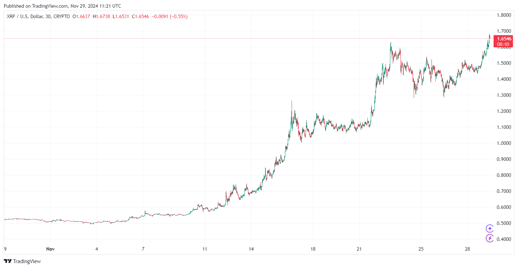Click the 1.1000 price axis label

click(x=504, y=127)
